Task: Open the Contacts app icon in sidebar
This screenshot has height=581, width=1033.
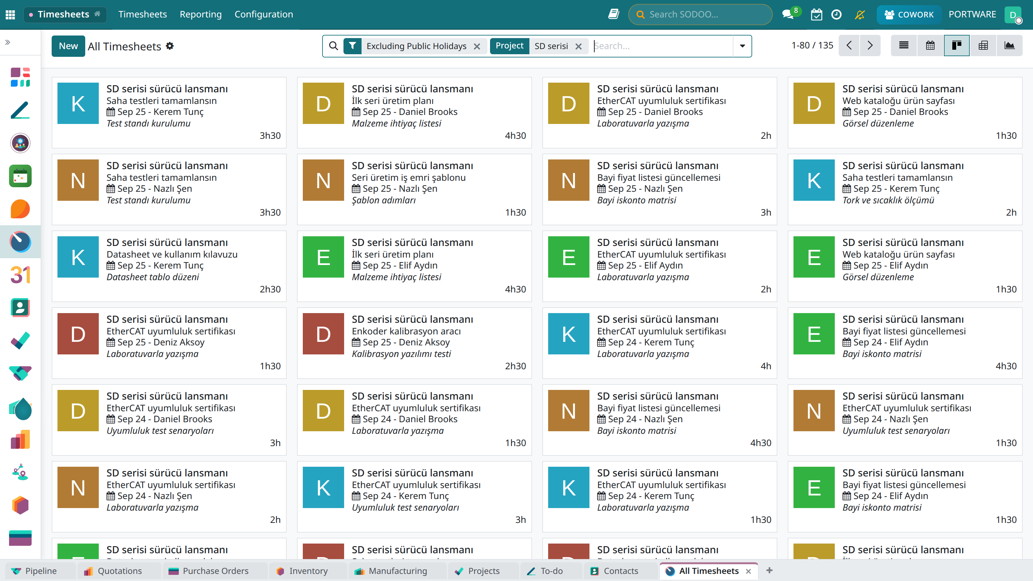Action: [20, 308]
